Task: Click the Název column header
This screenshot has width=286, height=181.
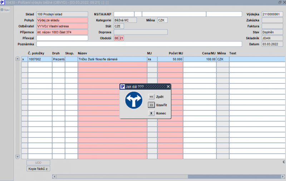Action: tap(82, 53)
